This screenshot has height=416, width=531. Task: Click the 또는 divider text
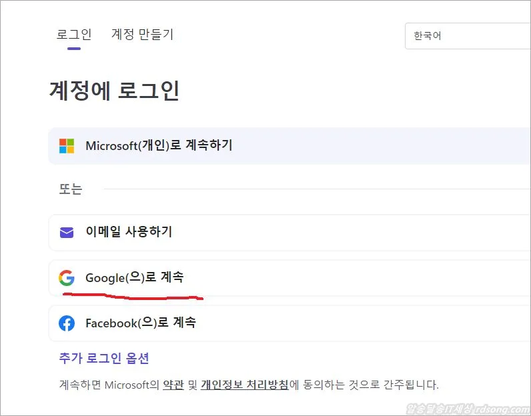[71, 189]
